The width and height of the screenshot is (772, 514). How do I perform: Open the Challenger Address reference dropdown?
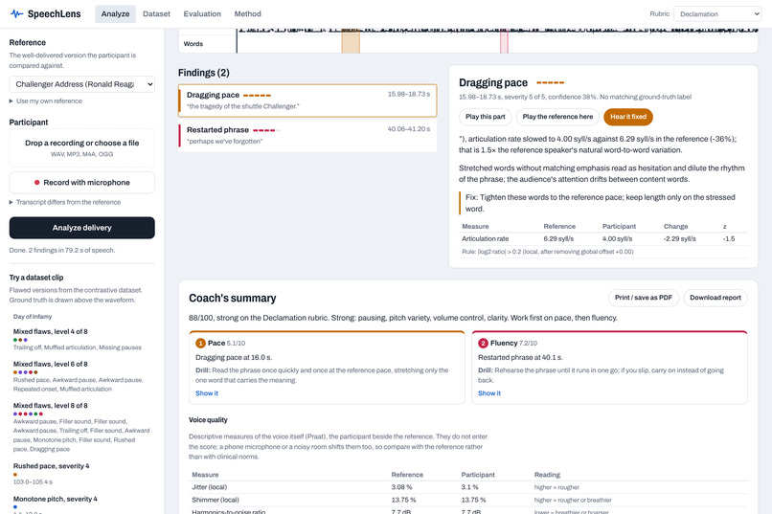coord(82,84)
